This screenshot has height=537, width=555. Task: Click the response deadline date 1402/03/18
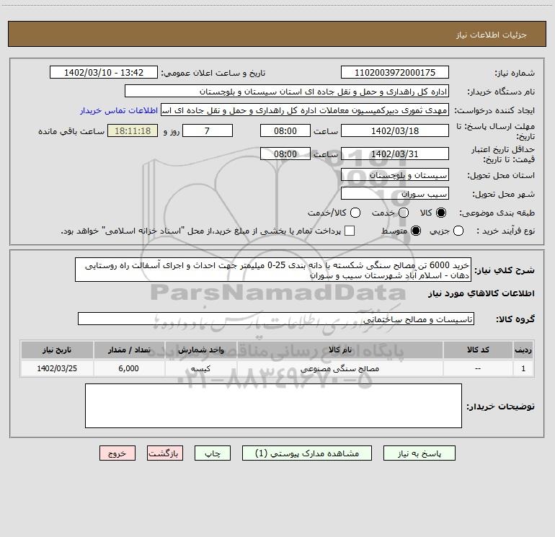tap(395, 130)
